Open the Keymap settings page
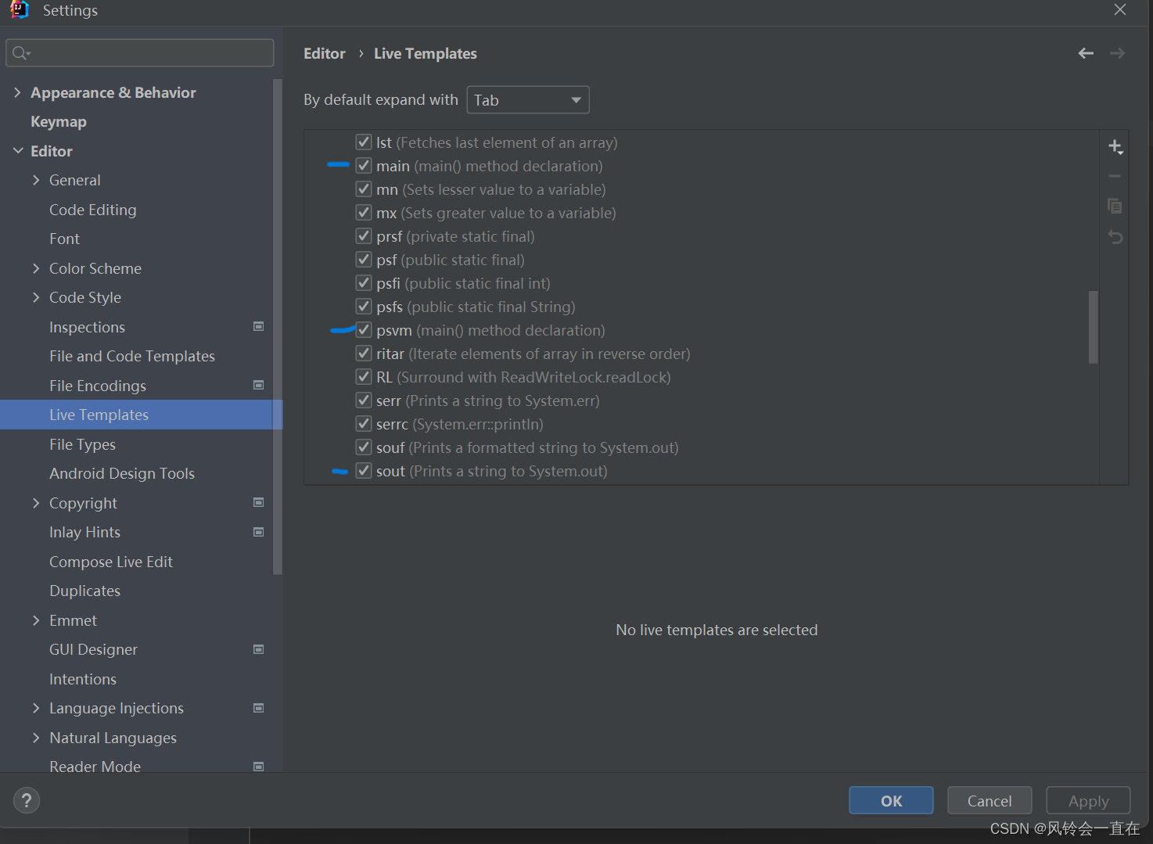1153x844 pixels. pyautogui.click(x=59, y=121)
